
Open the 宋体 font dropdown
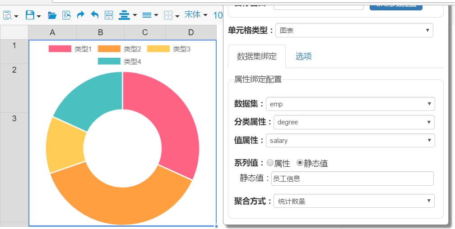196,15
